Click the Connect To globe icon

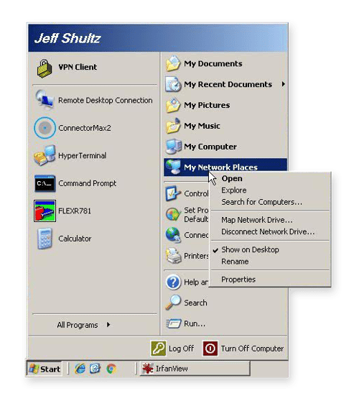click(x=173, y=235)
